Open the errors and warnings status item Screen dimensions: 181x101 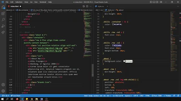coord(5,96)
